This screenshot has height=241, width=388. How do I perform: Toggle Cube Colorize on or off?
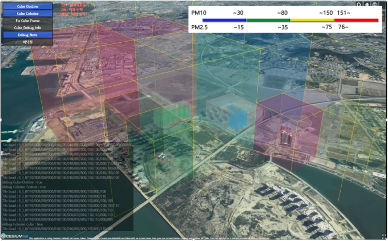[27, 13]
